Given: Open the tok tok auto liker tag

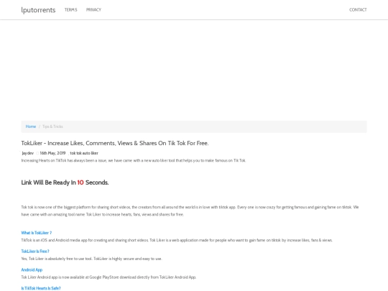Looking at the screenshot, I should point(84,153).
